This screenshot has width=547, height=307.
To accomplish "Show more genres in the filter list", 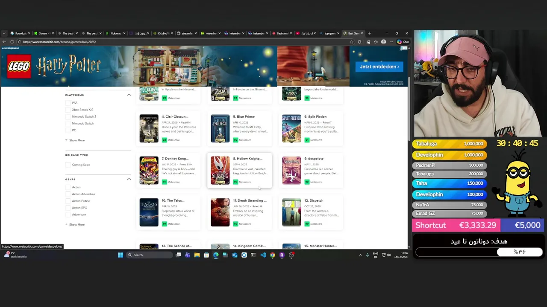I will click(x=75, y=225).
